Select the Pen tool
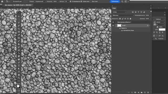168x94 pixels. tap(19, 63)
